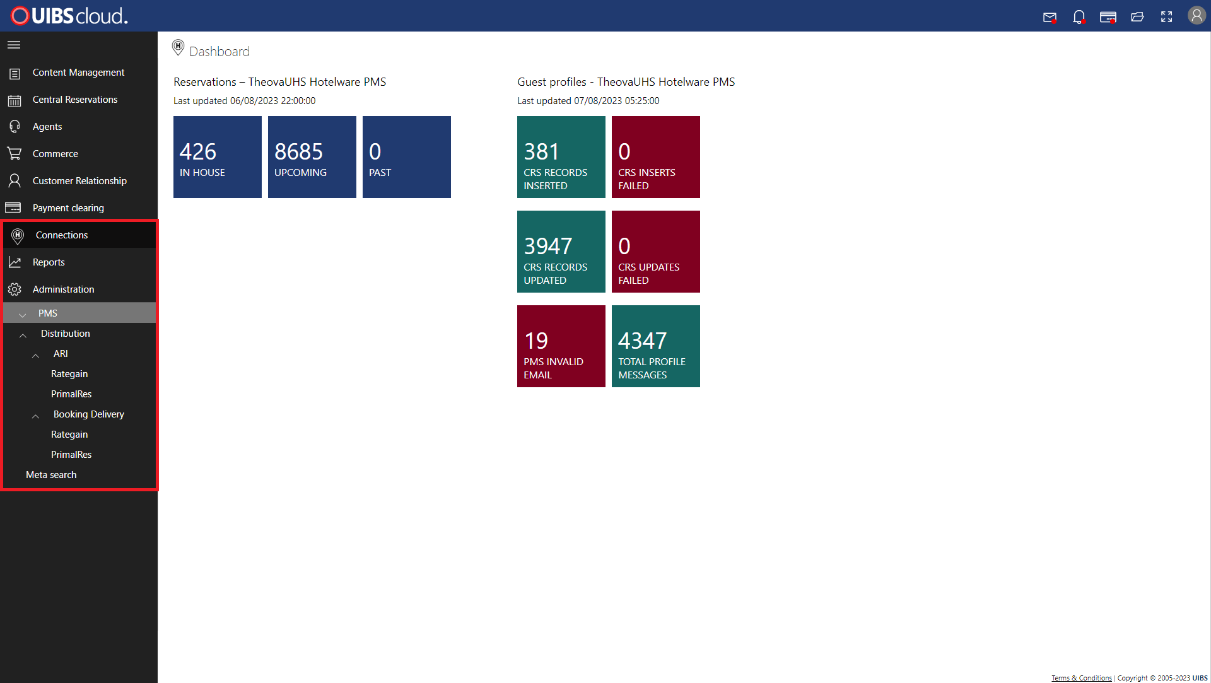Click the 426 In House tile
This screenshot has height=683, width=1211.
point(218,157)
